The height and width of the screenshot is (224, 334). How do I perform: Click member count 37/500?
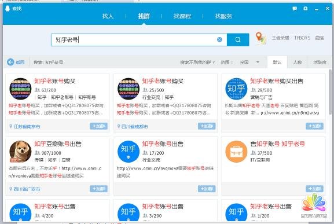pos(265,153)
